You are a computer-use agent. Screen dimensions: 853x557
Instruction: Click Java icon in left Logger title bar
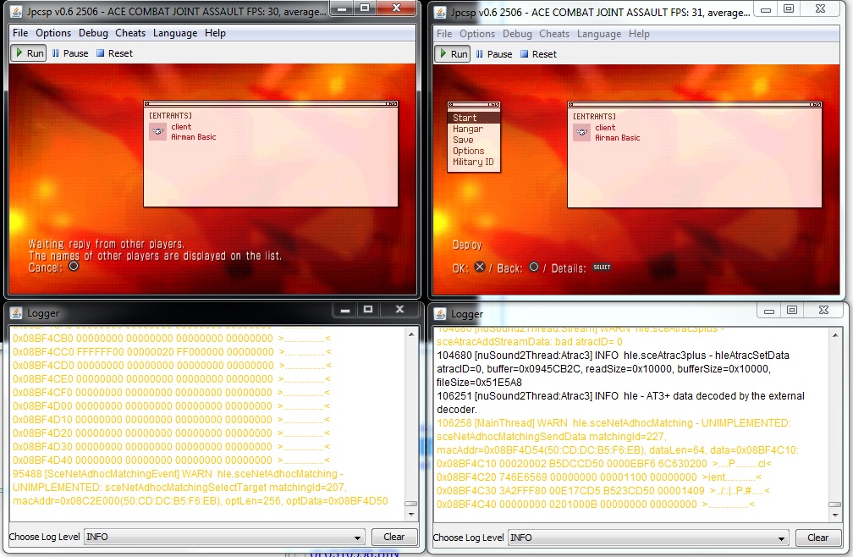pyautogui.click(x=17, y=312)
